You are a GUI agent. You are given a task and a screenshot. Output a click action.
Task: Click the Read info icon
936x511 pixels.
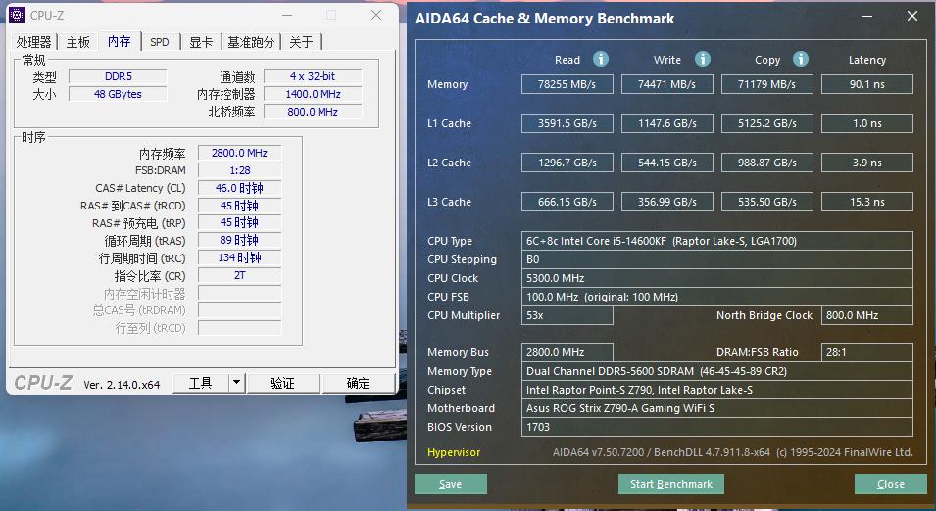click(601, 59)
